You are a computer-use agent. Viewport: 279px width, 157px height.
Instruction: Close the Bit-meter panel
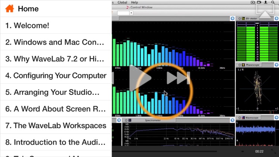(x=240, y=19)
